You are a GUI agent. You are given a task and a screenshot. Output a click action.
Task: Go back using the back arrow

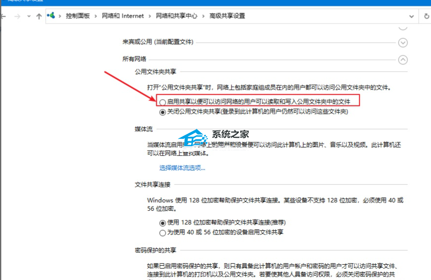(x=3, y=17)
